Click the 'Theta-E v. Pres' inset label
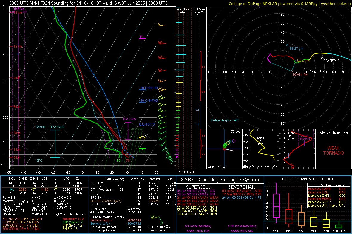 click(260, 141)
